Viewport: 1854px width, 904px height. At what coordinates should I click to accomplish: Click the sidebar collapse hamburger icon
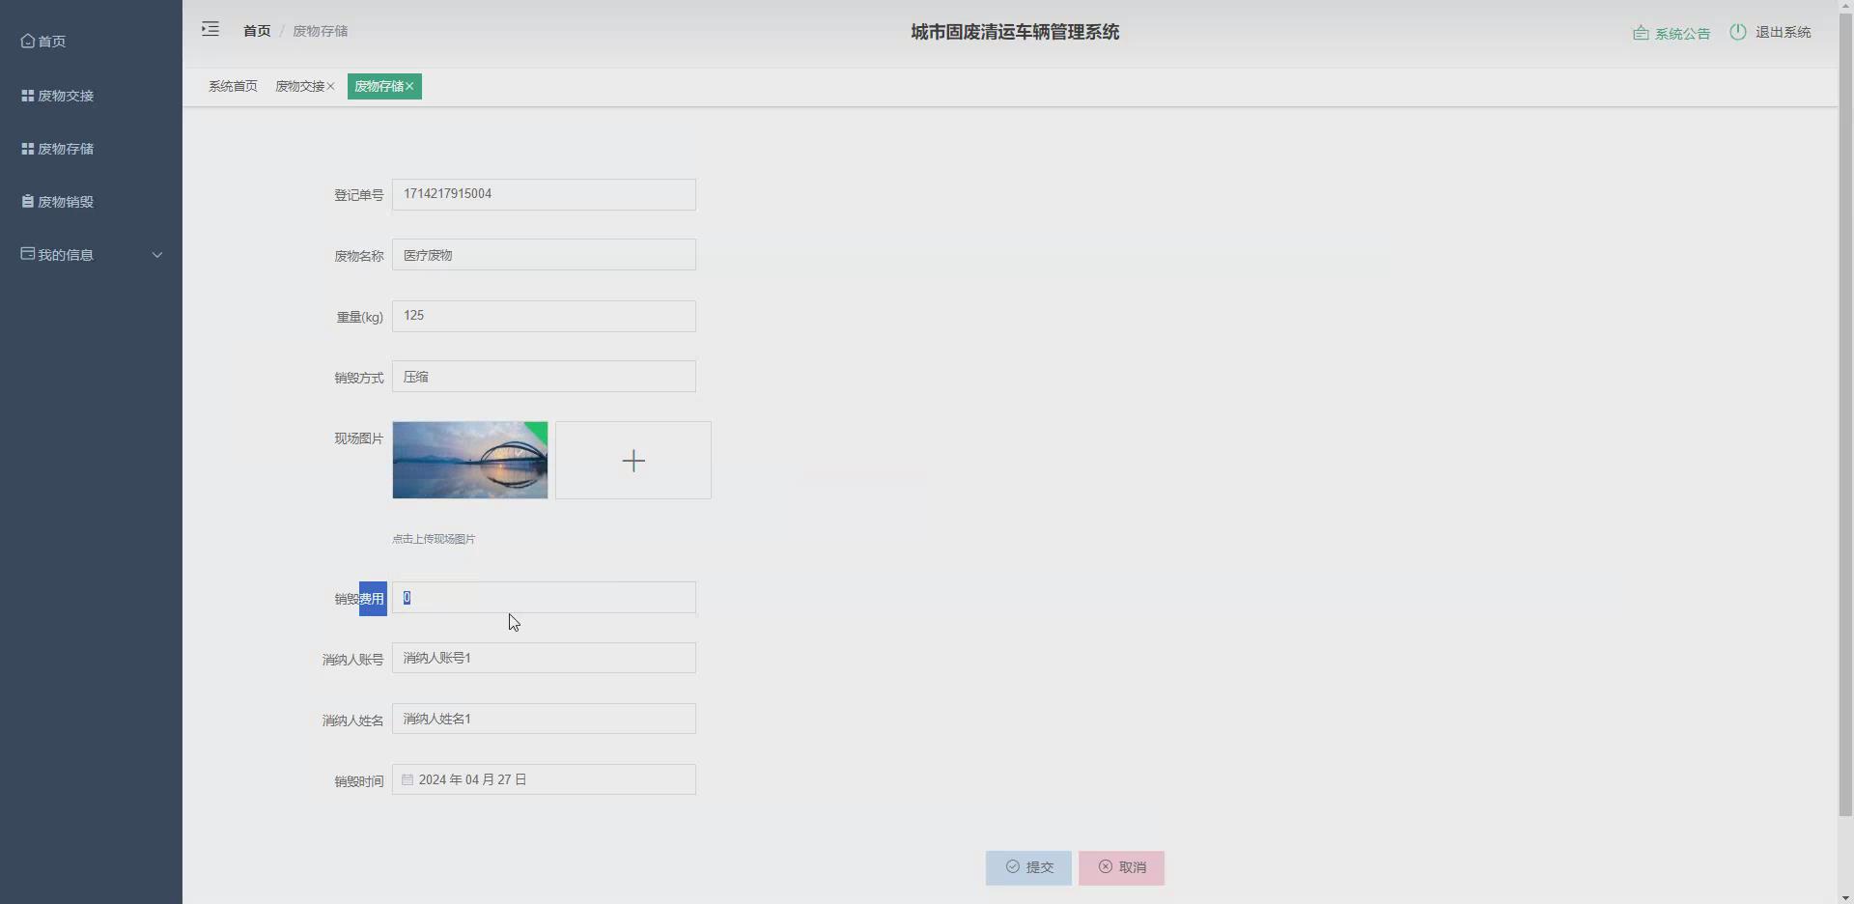(x=210, y=29)
